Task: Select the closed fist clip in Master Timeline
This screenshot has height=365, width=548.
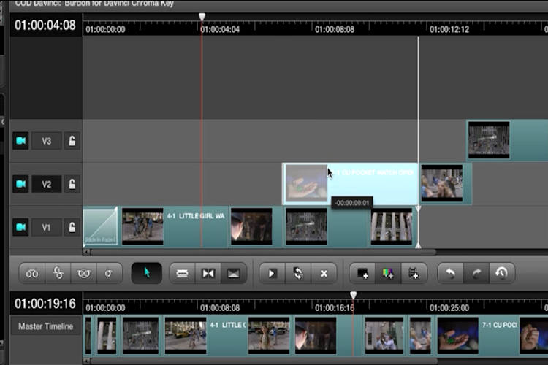Action: click(x=534, y=336)
